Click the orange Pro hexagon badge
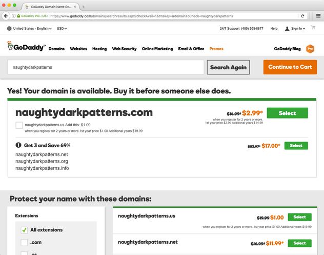324x255 pixels. [310, 49]
